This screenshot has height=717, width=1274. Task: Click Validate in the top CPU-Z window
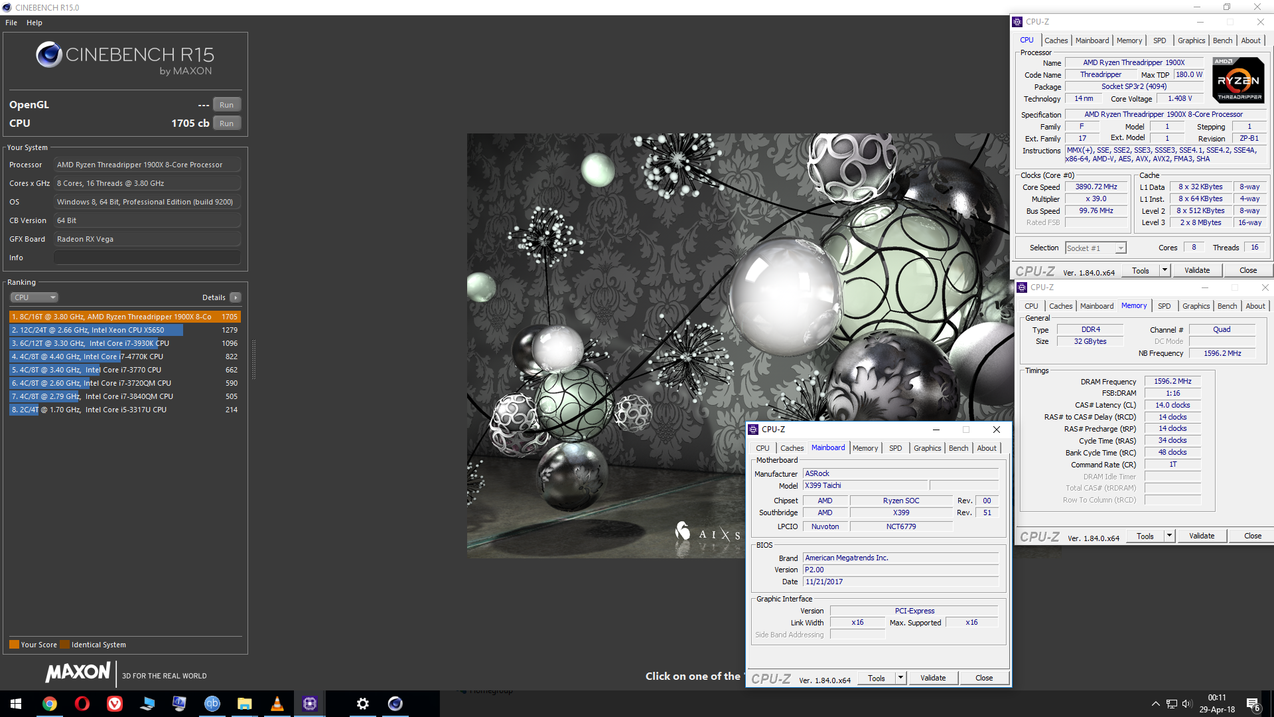pyautogui.click(x=1197, y=270)
